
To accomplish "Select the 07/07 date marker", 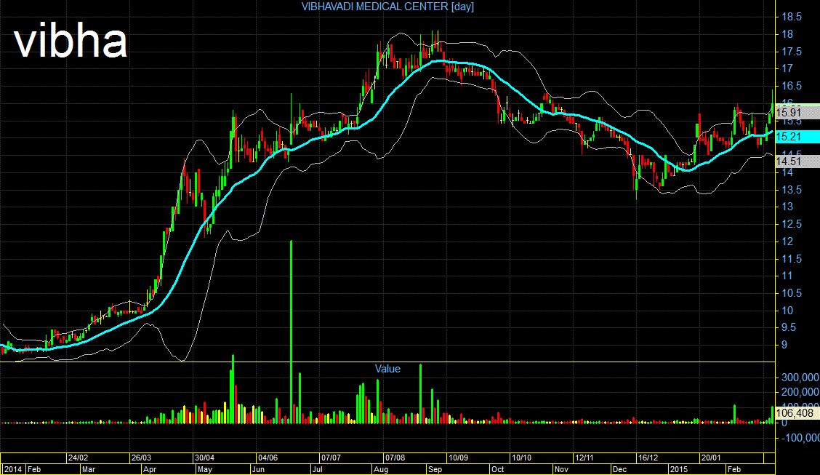I will [x=331, y=458].
